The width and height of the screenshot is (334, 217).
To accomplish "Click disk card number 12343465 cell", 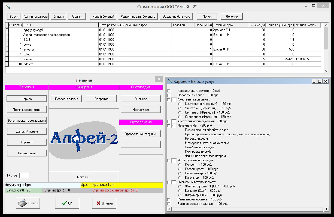I will click(x=308, y=59).
